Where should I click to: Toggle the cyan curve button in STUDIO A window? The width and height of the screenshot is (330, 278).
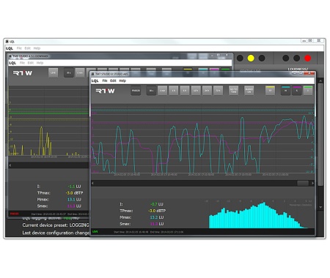point(203,69)
